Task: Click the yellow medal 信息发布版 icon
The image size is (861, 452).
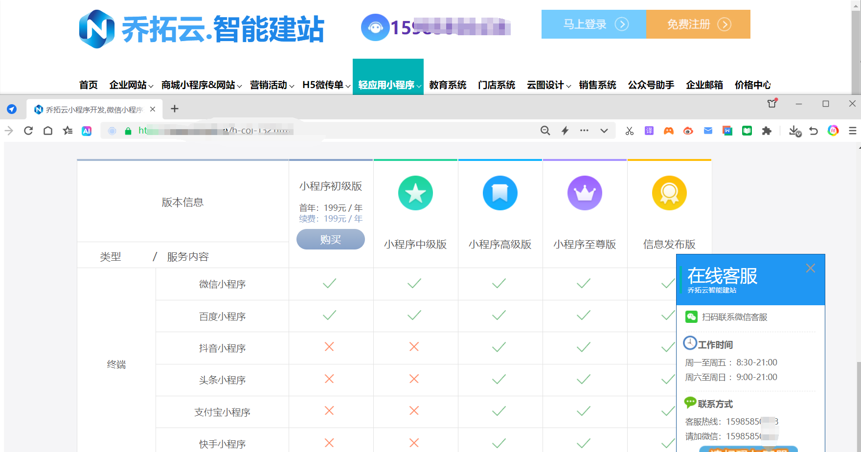Action: (x=669, y=193)
